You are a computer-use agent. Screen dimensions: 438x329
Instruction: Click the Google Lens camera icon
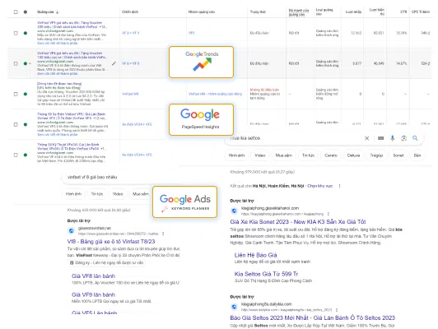pyautogui.click(x=403, y=138)
